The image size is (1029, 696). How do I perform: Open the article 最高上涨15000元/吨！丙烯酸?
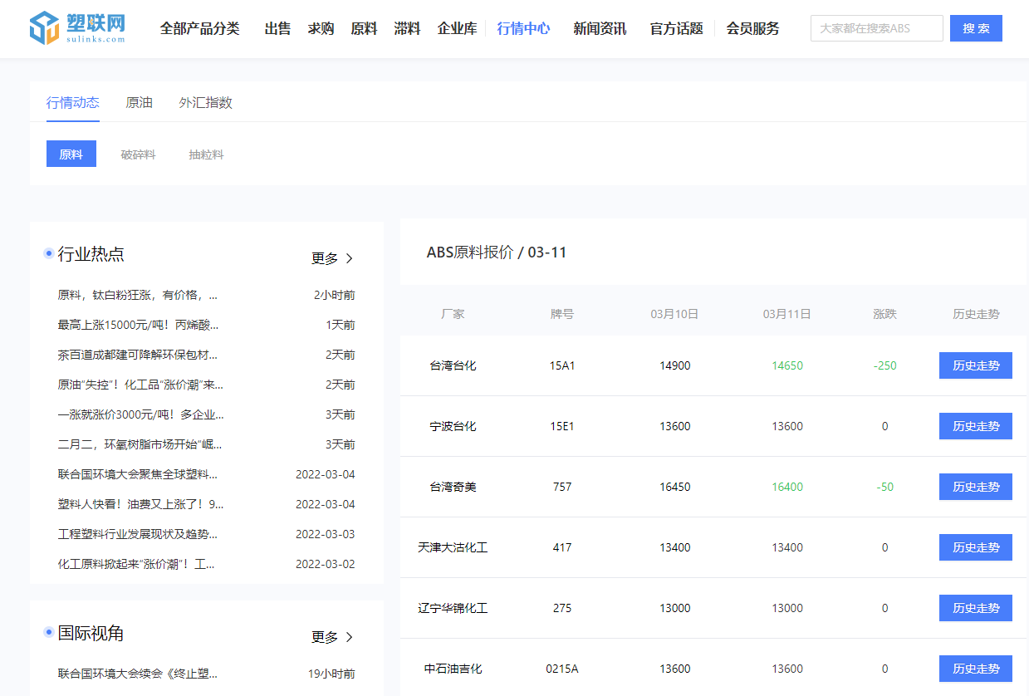click(138, 325)
